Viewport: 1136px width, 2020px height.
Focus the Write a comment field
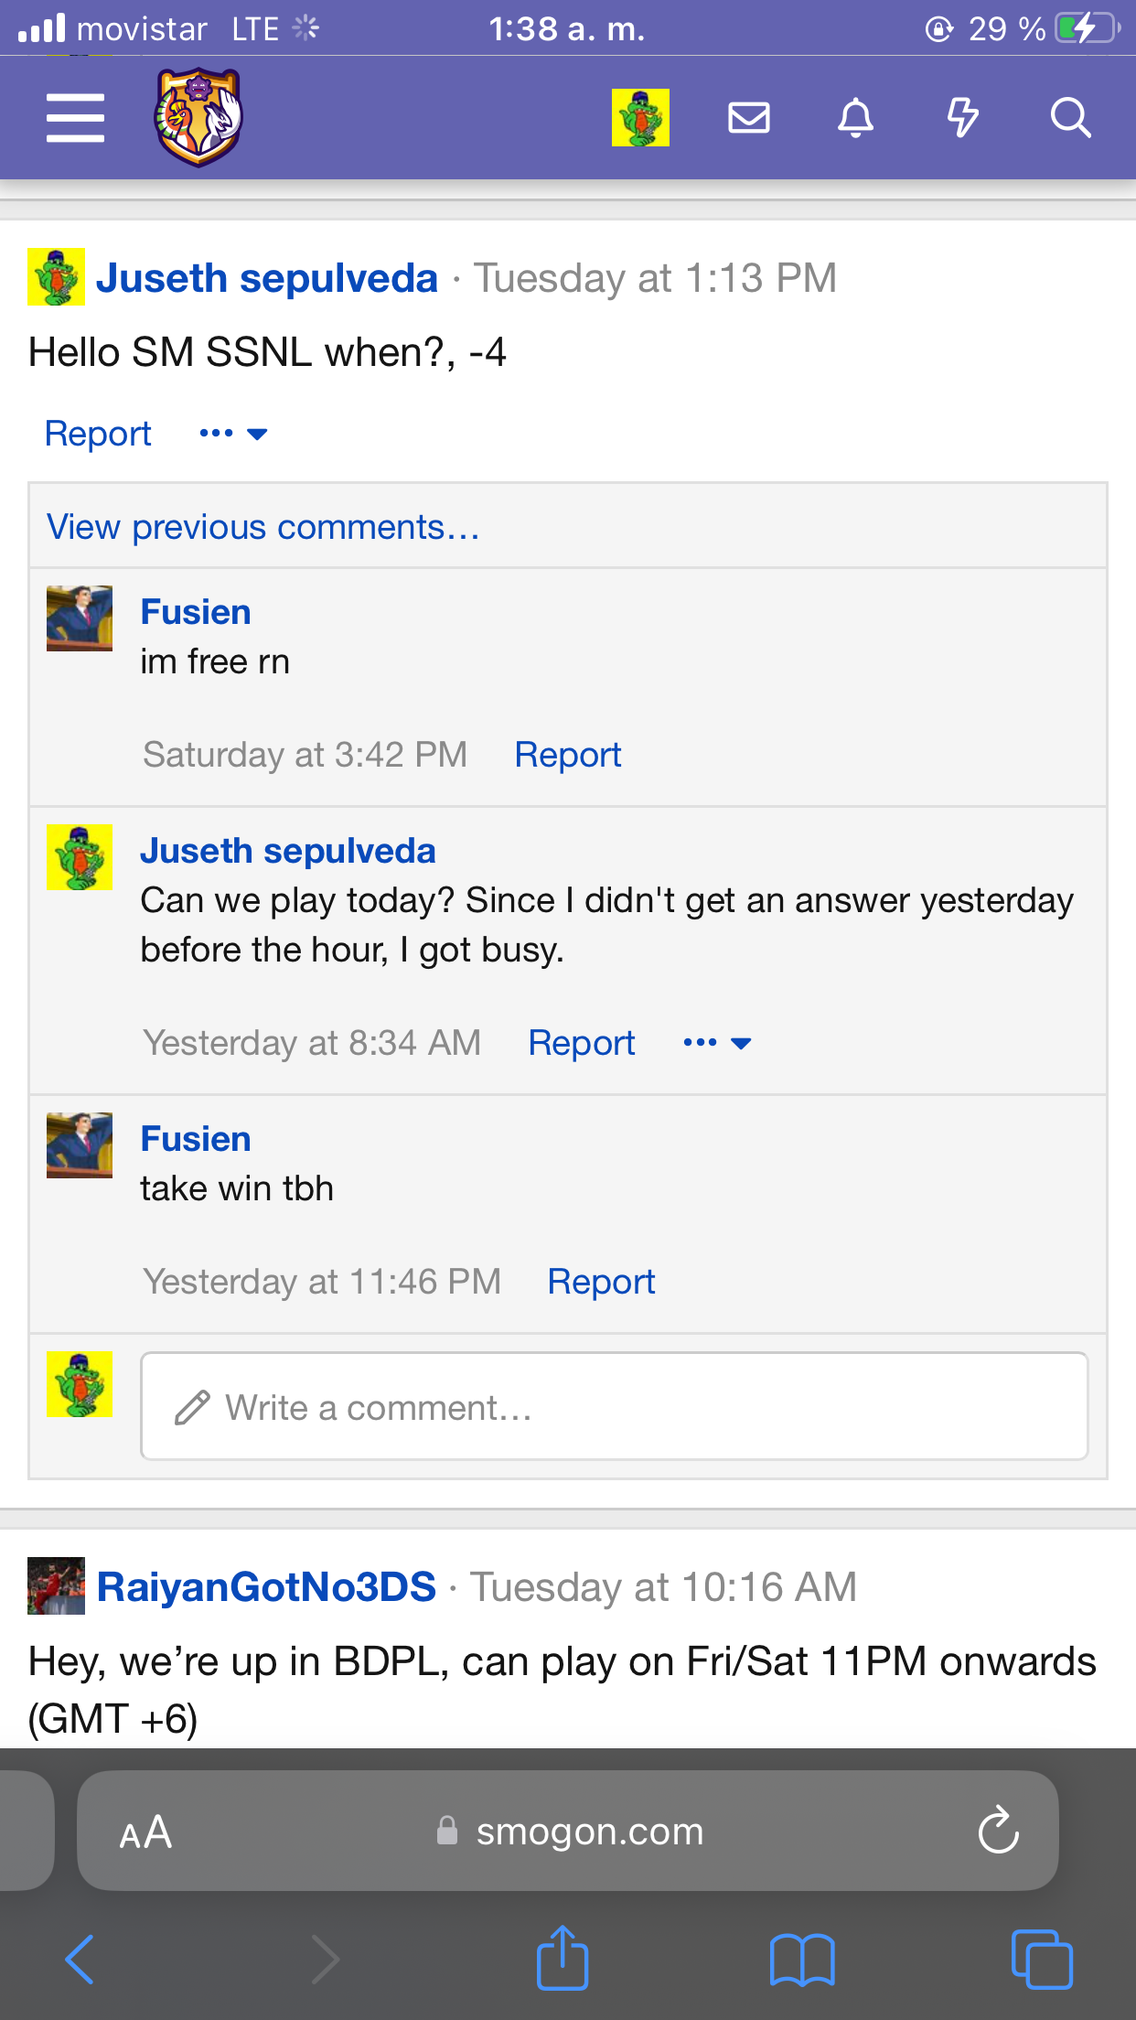(614, 1406)
